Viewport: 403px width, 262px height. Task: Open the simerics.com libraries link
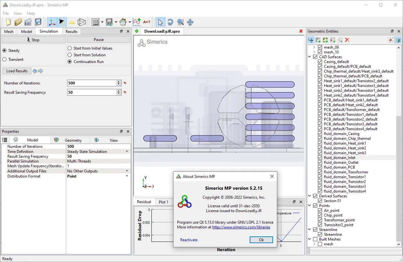241,227
